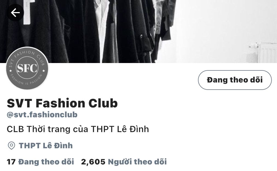Toggle the Đang theo dõi follow button
The width and height of the screenshot is (277, 171).
(235, 80)
